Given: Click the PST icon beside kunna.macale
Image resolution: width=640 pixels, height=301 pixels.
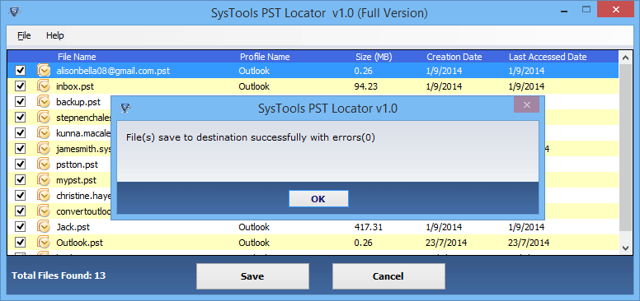Looking at the screenshot, I should (x=43, y=132).
